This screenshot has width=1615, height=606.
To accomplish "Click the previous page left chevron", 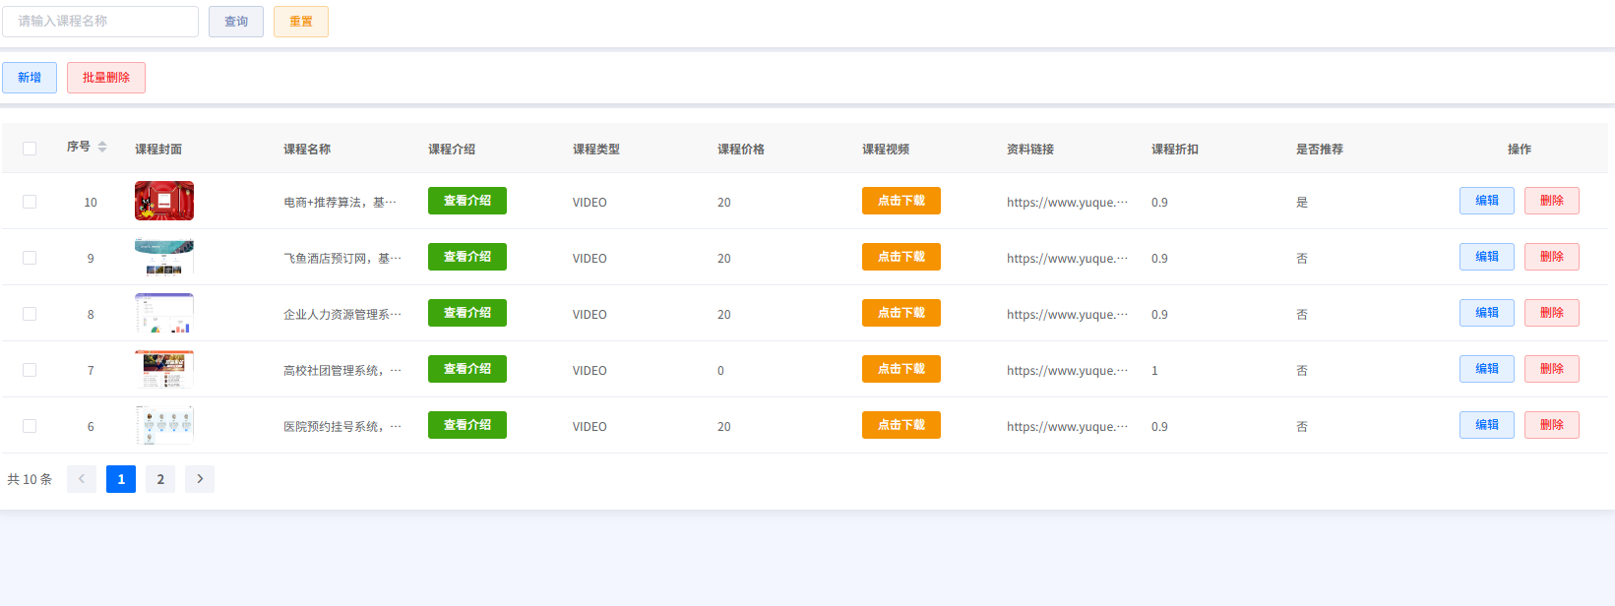I will (82, 479).
